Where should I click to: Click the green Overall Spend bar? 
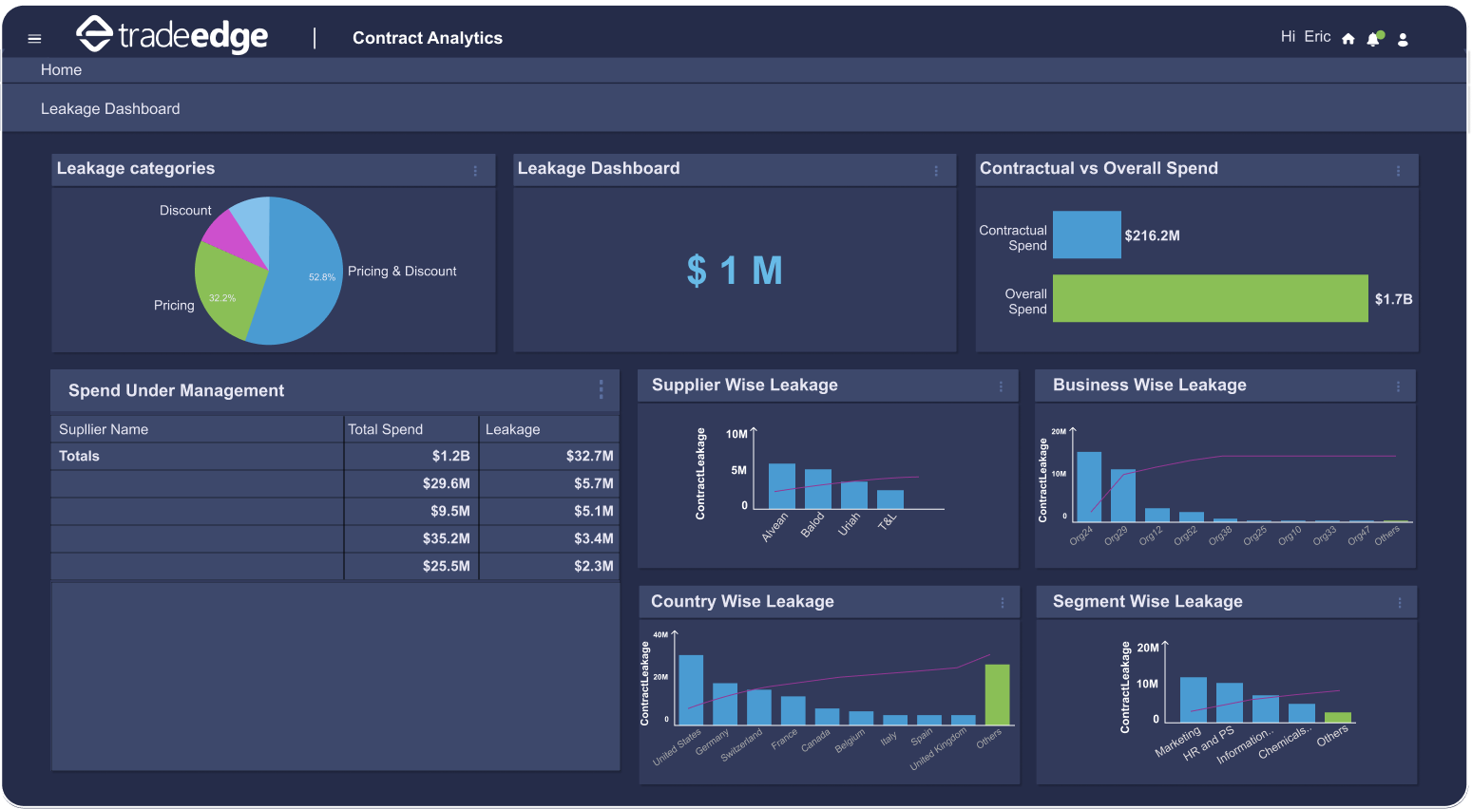pos(1210,299)
